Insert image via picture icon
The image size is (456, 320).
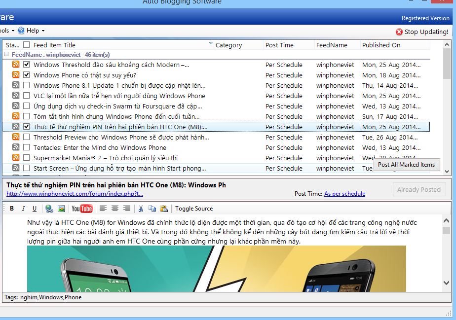click(61, 209)
